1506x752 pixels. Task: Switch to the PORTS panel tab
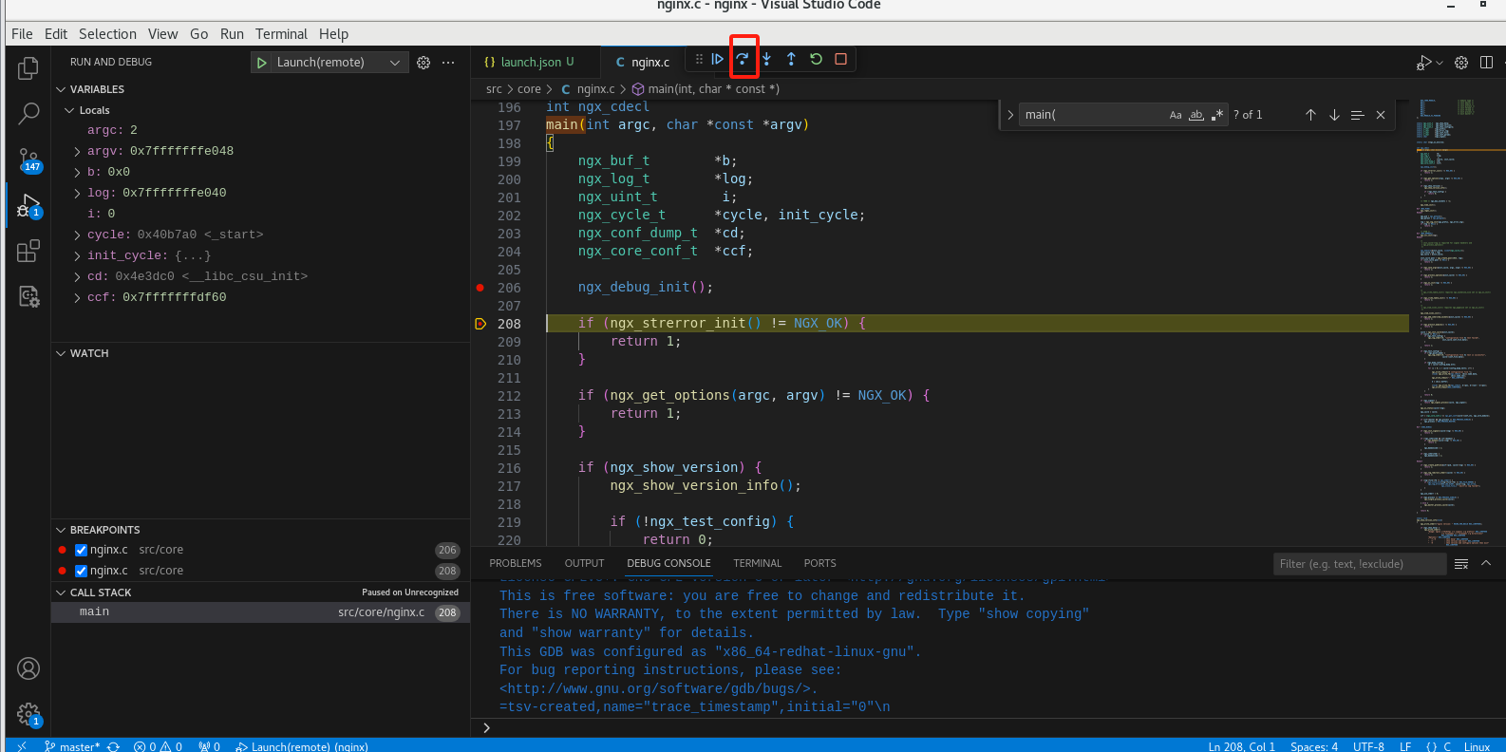click(x=820, y=563)
